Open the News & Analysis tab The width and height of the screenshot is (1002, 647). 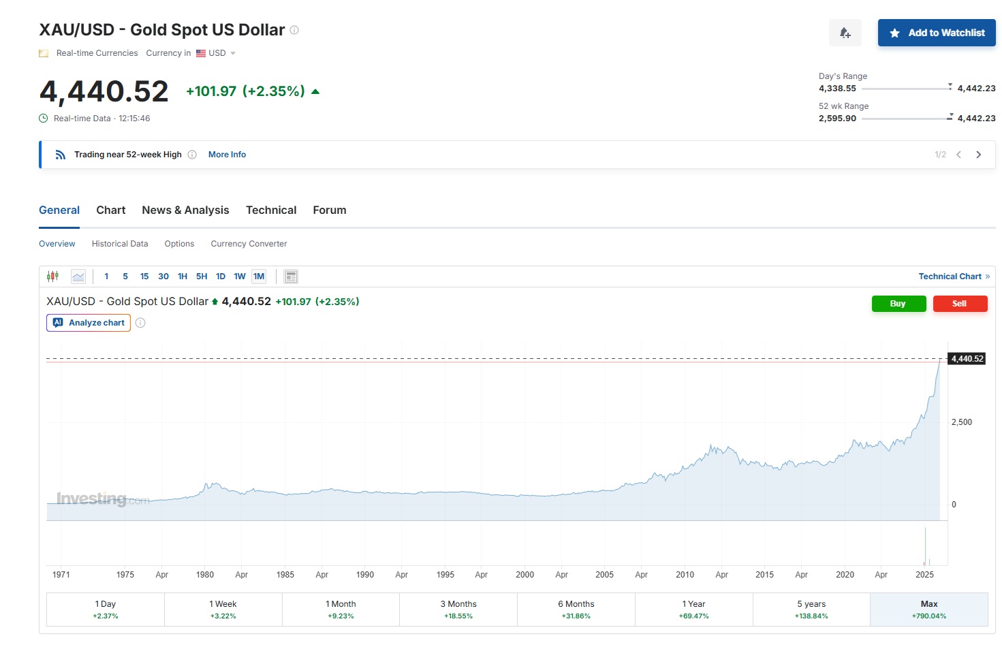click(185, 210)
